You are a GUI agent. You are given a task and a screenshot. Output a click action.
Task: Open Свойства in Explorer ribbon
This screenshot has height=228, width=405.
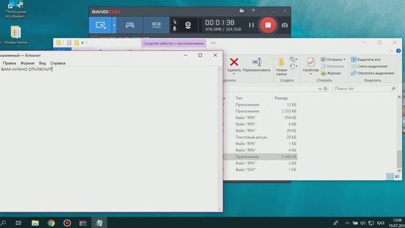311,65
